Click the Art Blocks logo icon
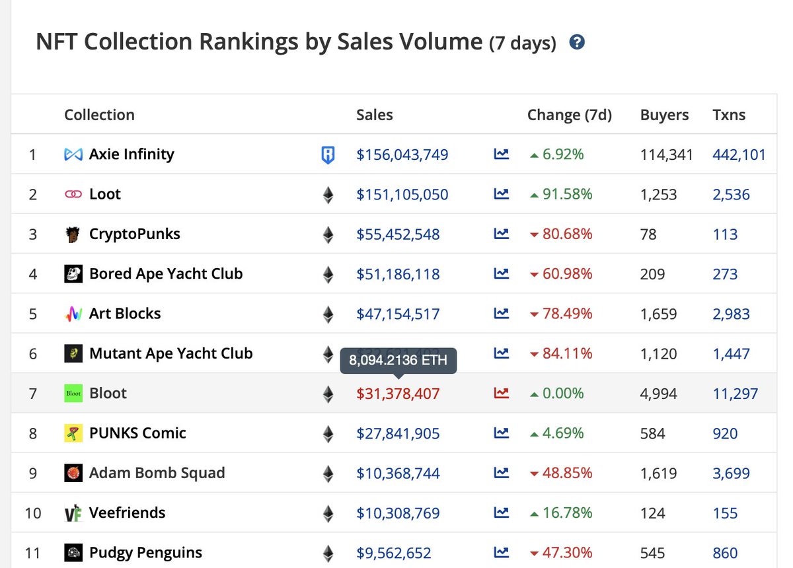 [73, 314]
